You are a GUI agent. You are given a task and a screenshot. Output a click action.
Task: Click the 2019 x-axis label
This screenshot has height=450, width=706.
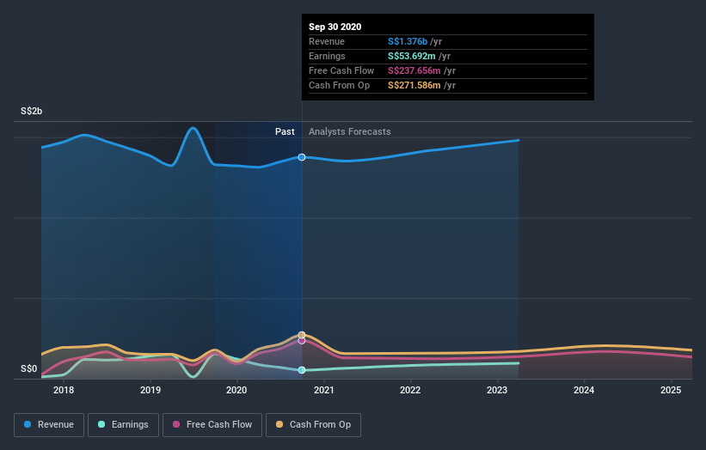pos(150,390)
